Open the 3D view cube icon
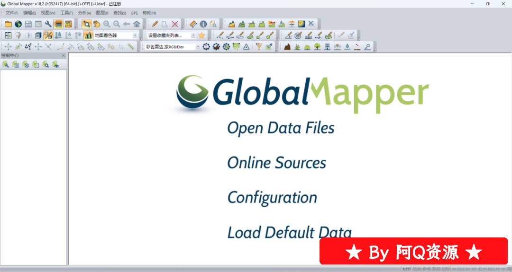Screen dimensions: 512x272 pos(38,35)
